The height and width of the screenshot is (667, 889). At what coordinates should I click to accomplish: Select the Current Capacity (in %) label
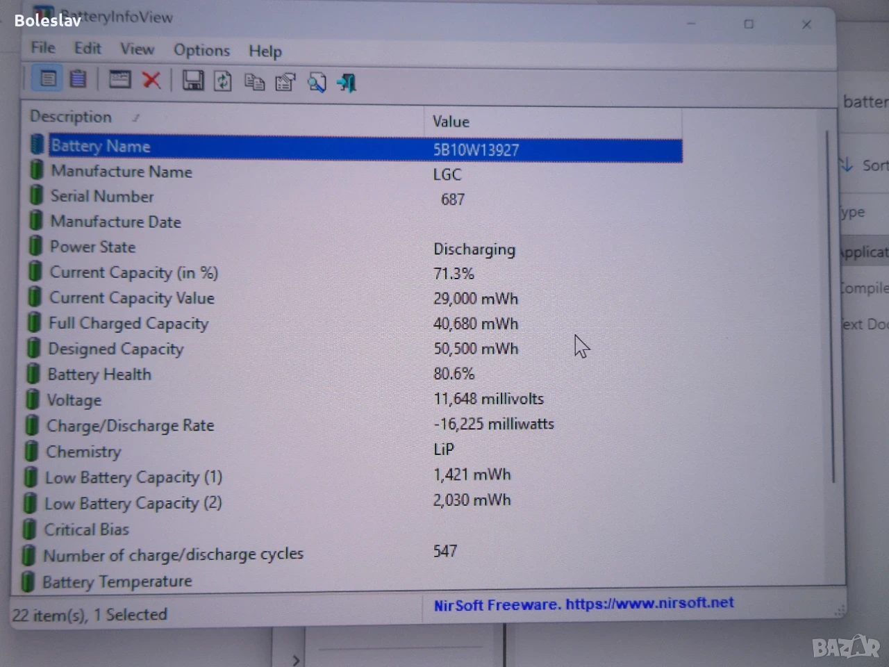[133, 272]
